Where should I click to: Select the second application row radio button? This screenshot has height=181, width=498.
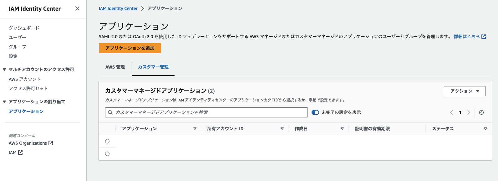point(107,154)
